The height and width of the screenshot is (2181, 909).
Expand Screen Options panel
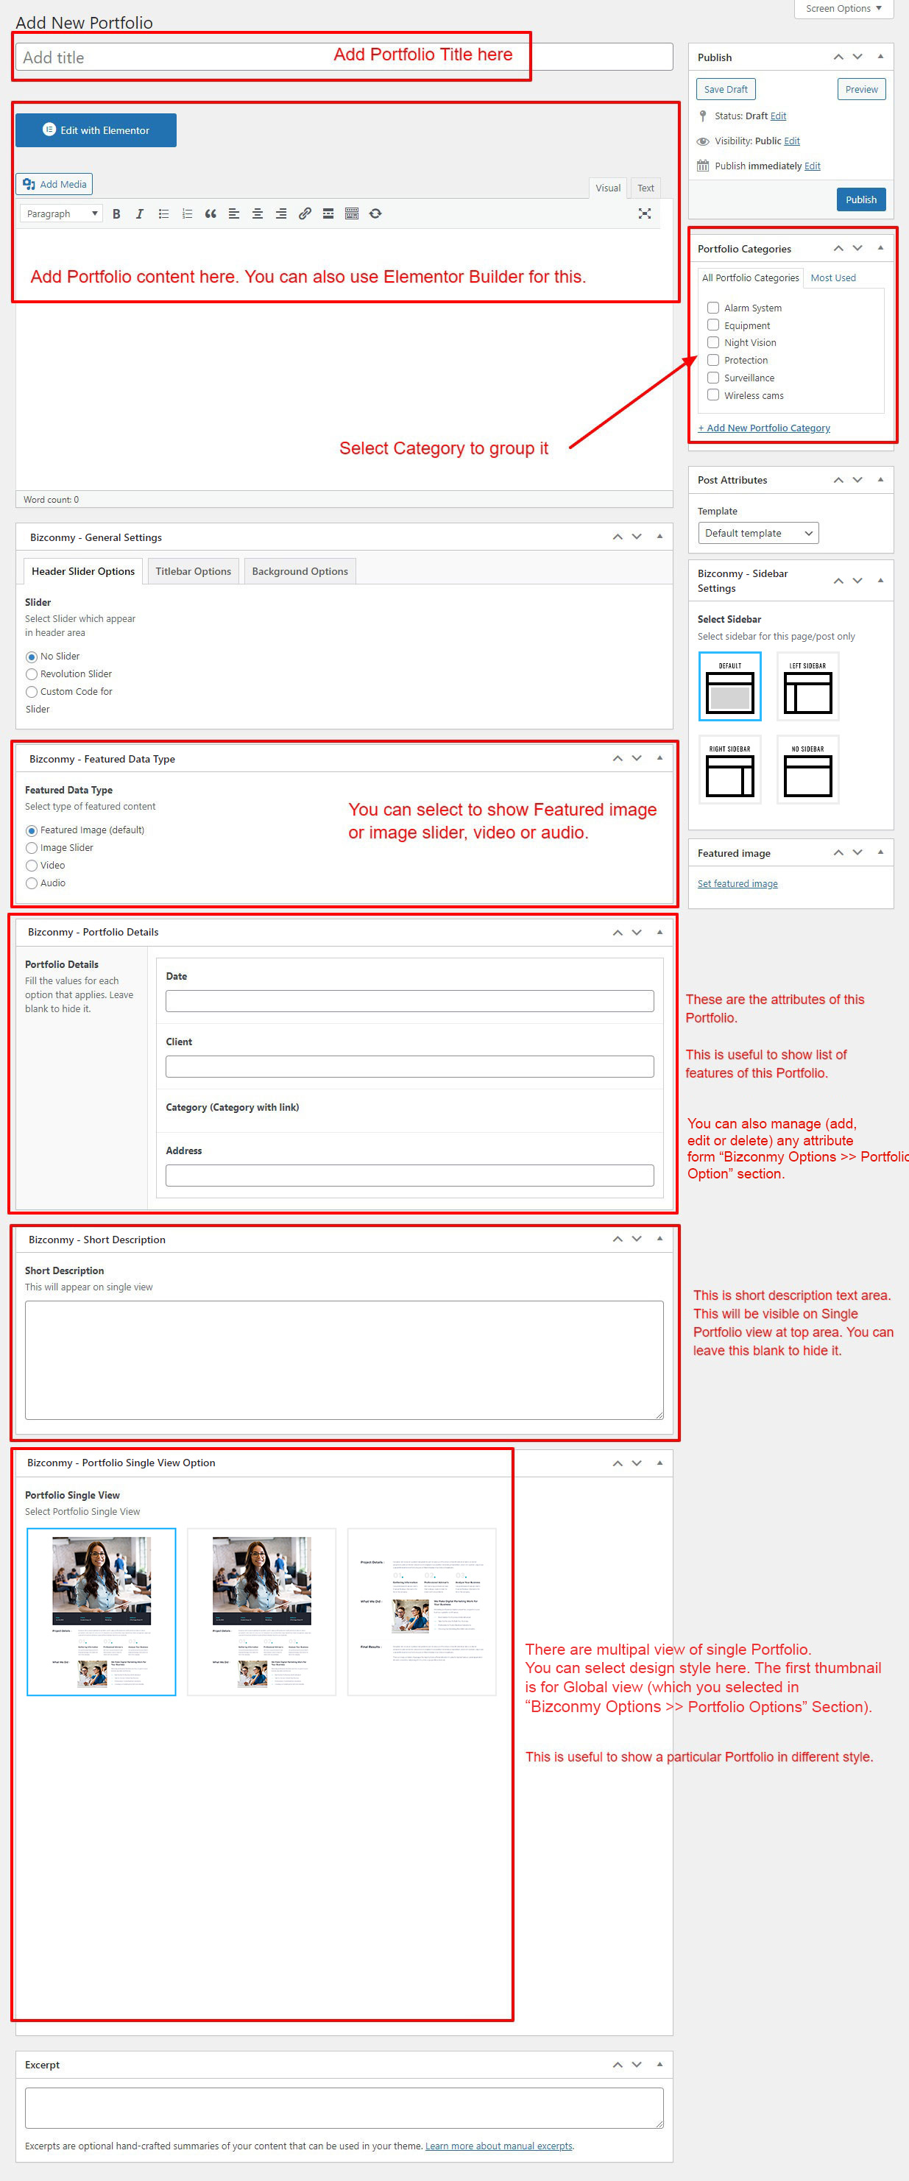843,10
